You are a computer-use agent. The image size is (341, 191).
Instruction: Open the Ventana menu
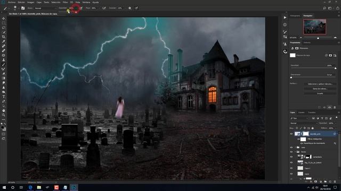click(x=86, y=2)
